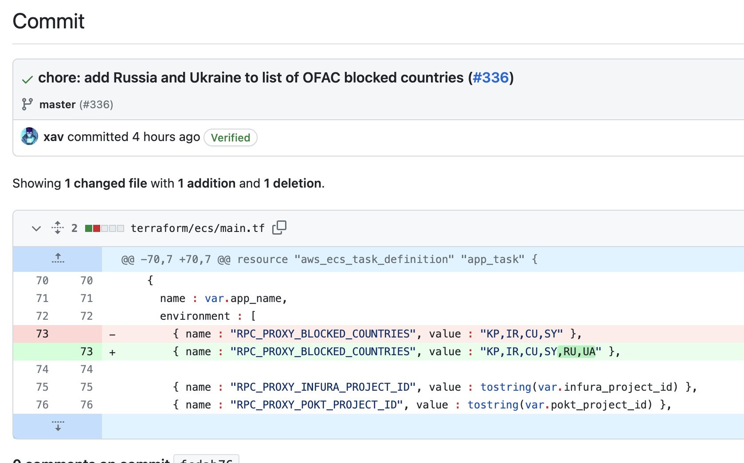Screen dimensions: 744x463
Task: Open xav's avatar image
Action: click(30, 137)
